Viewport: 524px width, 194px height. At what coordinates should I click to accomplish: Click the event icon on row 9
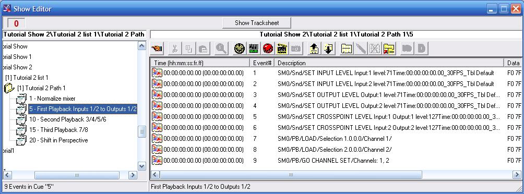[157, 160]
